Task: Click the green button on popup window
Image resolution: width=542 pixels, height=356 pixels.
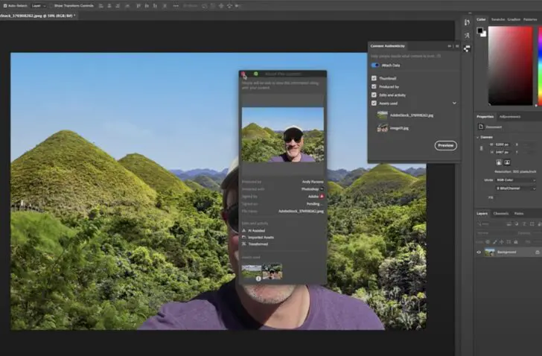Action: pos(256,74)
